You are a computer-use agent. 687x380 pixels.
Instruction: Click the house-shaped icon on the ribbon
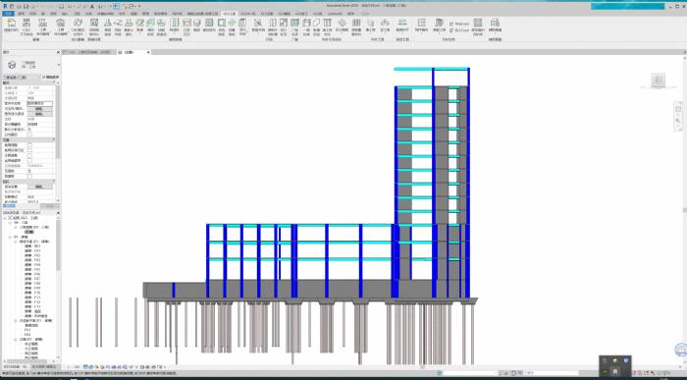(x=61, y=27)
